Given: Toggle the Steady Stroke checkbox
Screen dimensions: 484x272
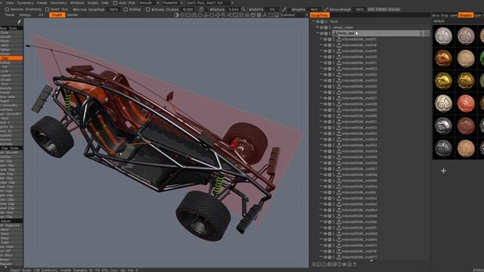Looking at the screenshot, I should click(148, 10).
